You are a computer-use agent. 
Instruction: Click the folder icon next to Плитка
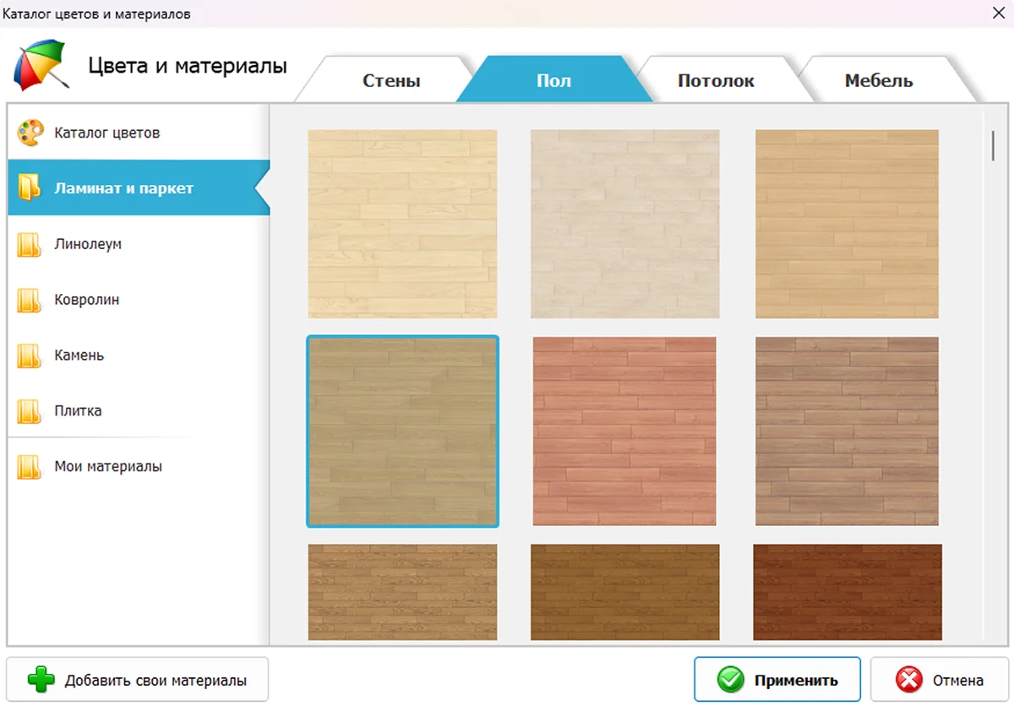[x=30, y=411]
